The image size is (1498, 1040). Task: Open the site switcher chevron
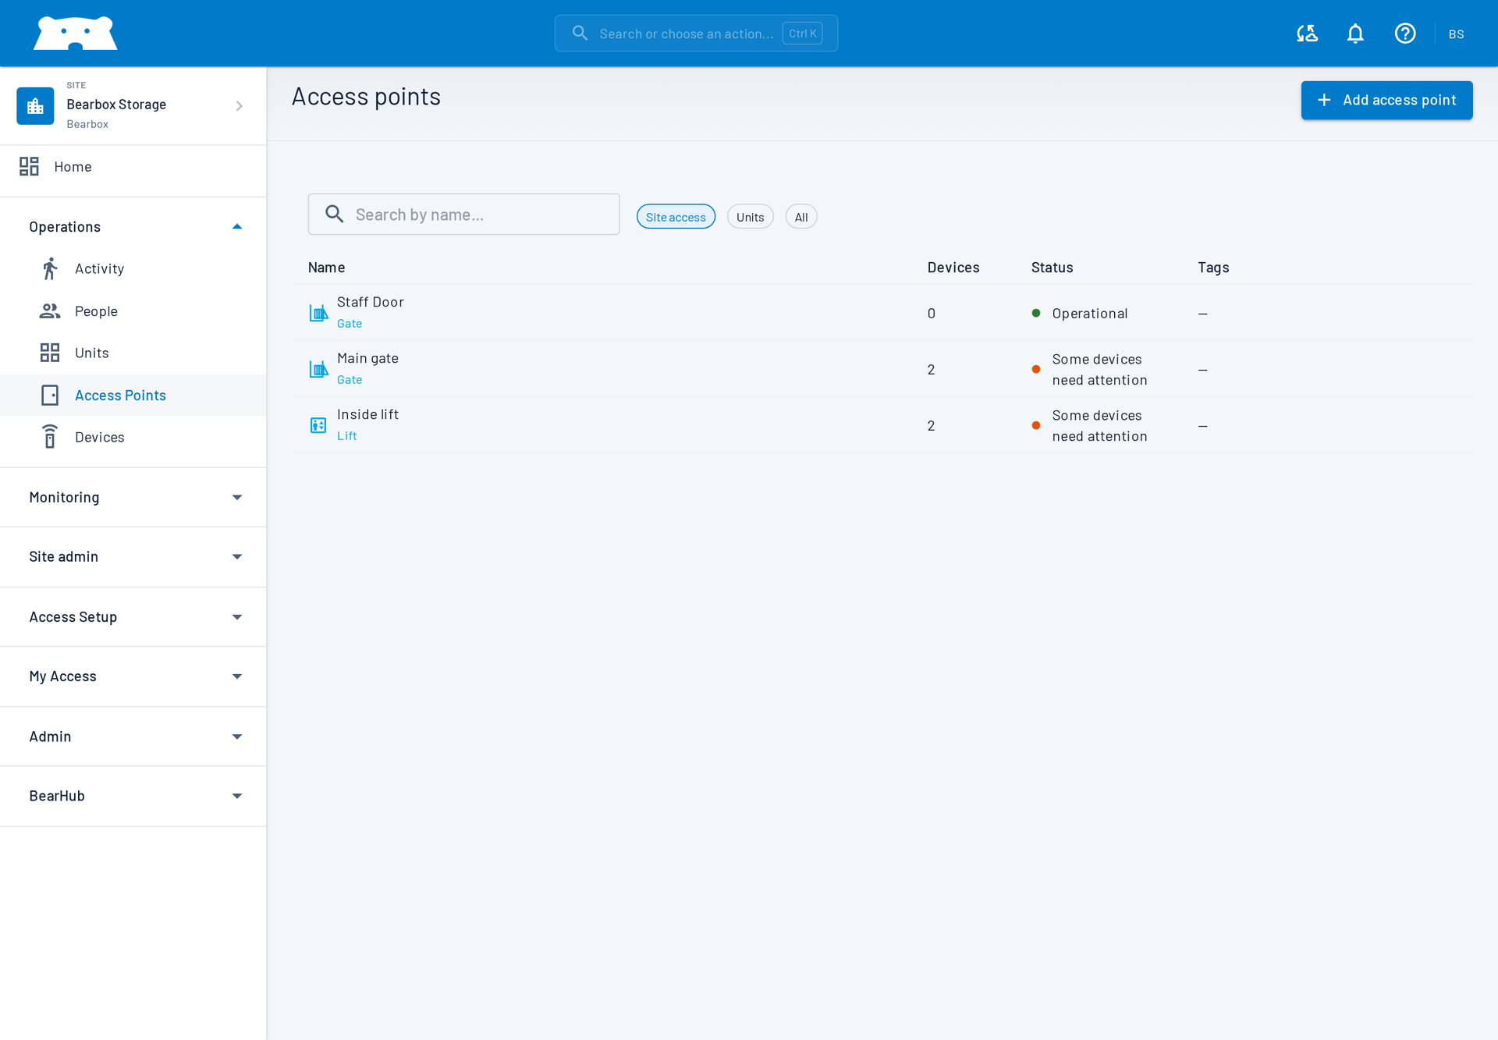click(x=240, y=105)
